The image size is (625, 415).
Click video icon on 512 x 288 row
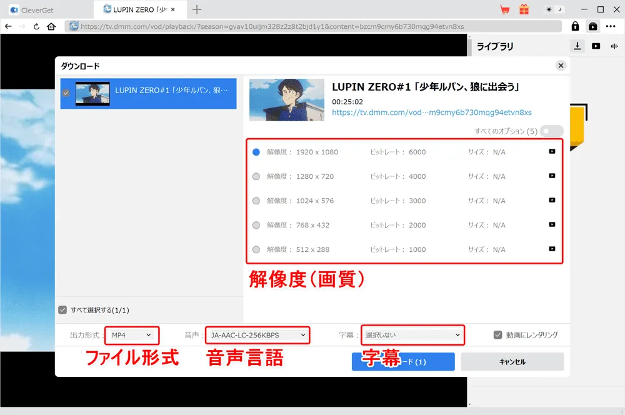552,249
